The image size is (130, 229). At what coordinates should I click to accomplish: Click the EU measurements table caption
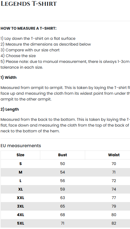pos(21,146)
